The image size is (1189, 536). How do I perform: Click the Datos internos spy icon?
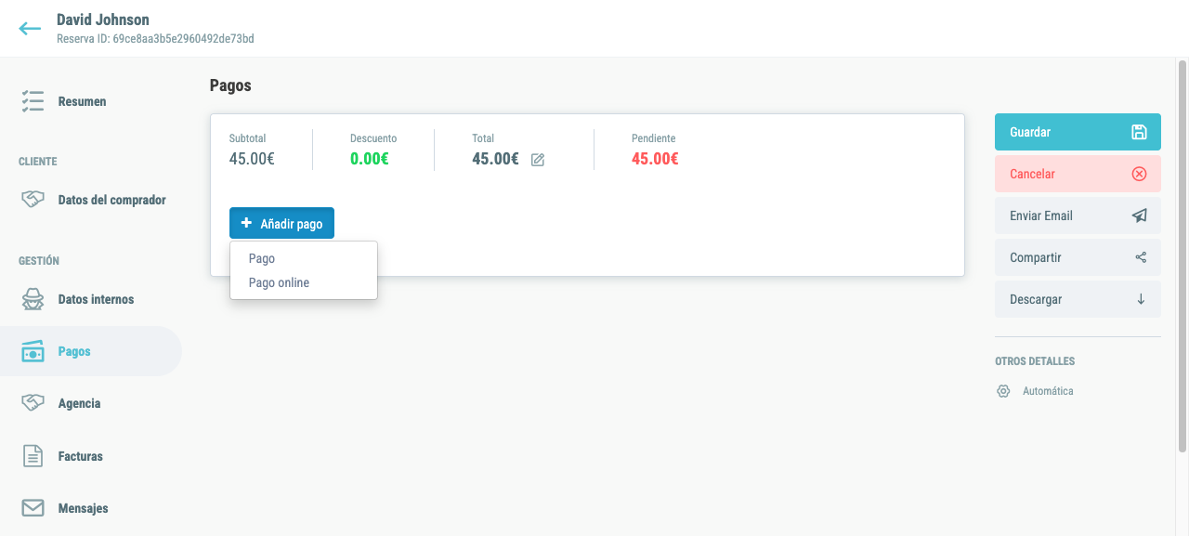click(33, 299)
